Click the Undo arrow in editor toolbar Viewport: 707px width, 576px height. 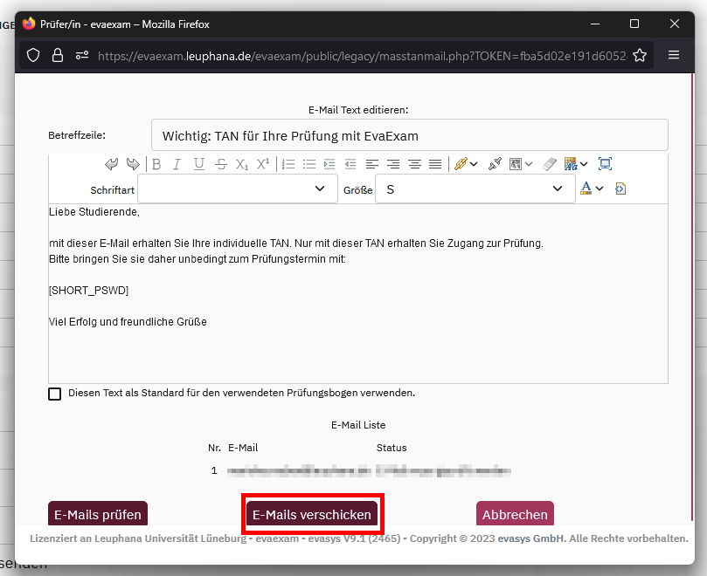click(x=111, y=164)
